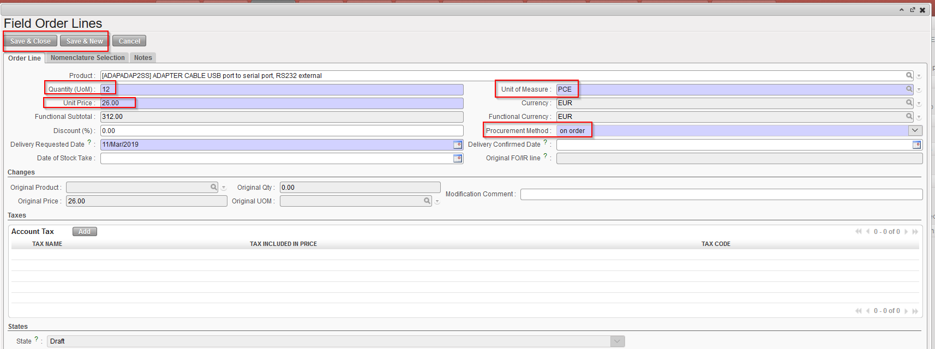This screenshot has height=349, width=935.
Task: Open the Notes tab
Action: (x=143, y=58)
